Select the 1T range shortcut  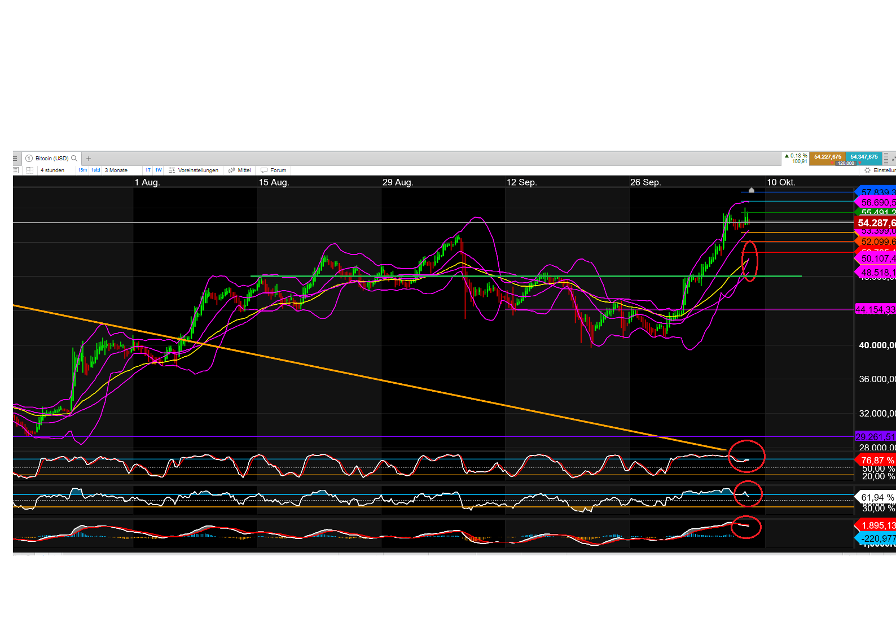(x=148, y=170)
